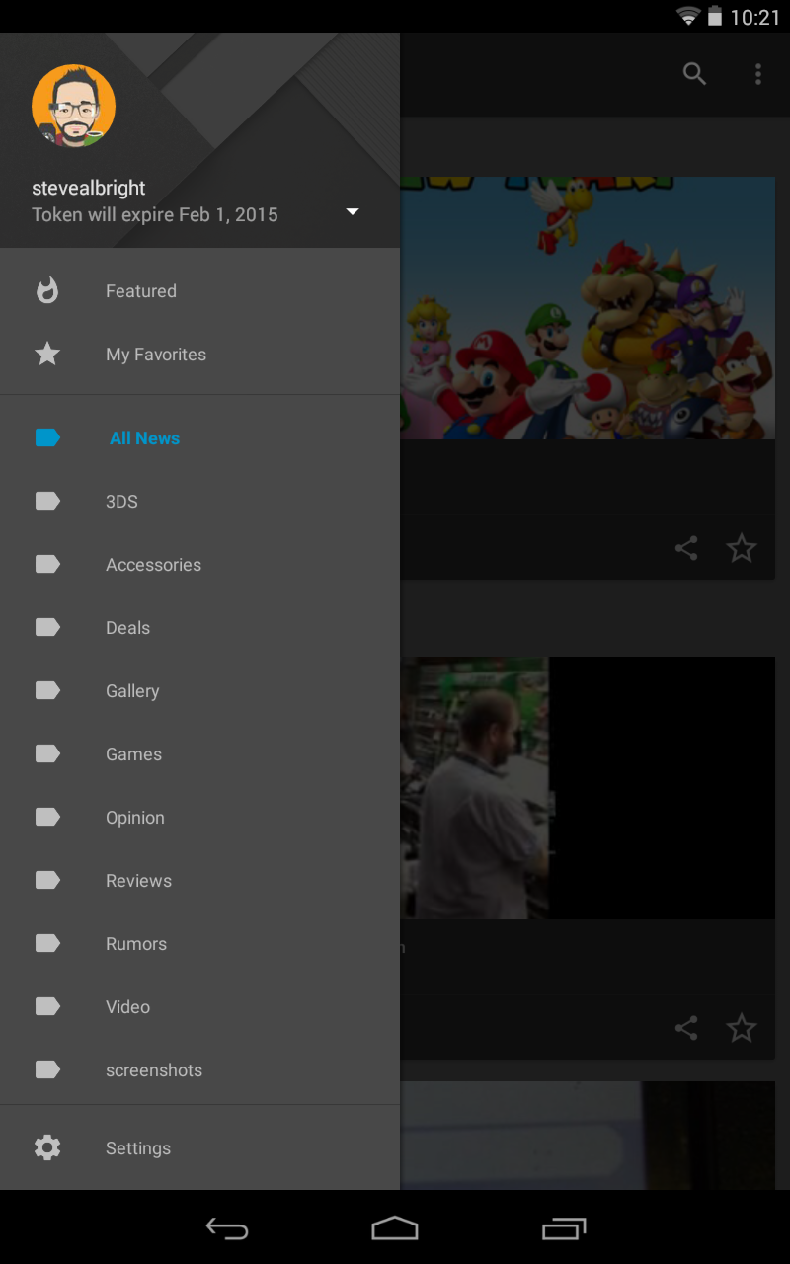Go to Games category label
Image resolution: width=790 pixels, height=1264 pixels.
point(133,754)
